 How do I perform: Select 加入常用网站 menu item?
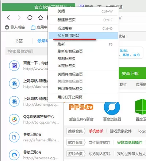[x=84, y=36]
